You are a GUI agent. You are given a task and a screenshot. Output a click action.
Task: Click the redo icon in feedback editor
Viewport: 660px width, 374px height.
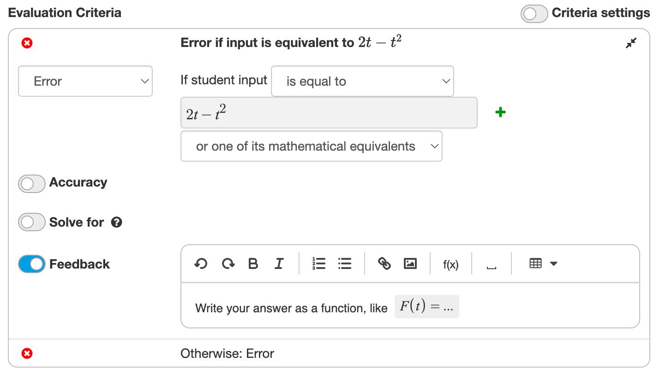[228, 264]
